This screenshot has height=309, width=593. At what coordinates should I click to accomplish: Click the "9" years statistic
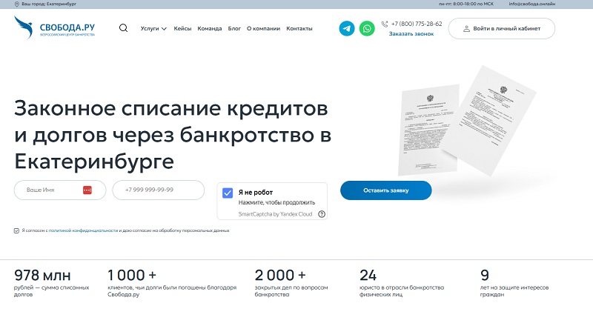click(x=485, y=275)
